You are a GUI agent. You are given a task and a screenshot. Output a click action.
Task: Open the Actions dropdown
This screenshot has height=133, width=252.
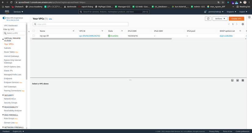coord(220,19)
